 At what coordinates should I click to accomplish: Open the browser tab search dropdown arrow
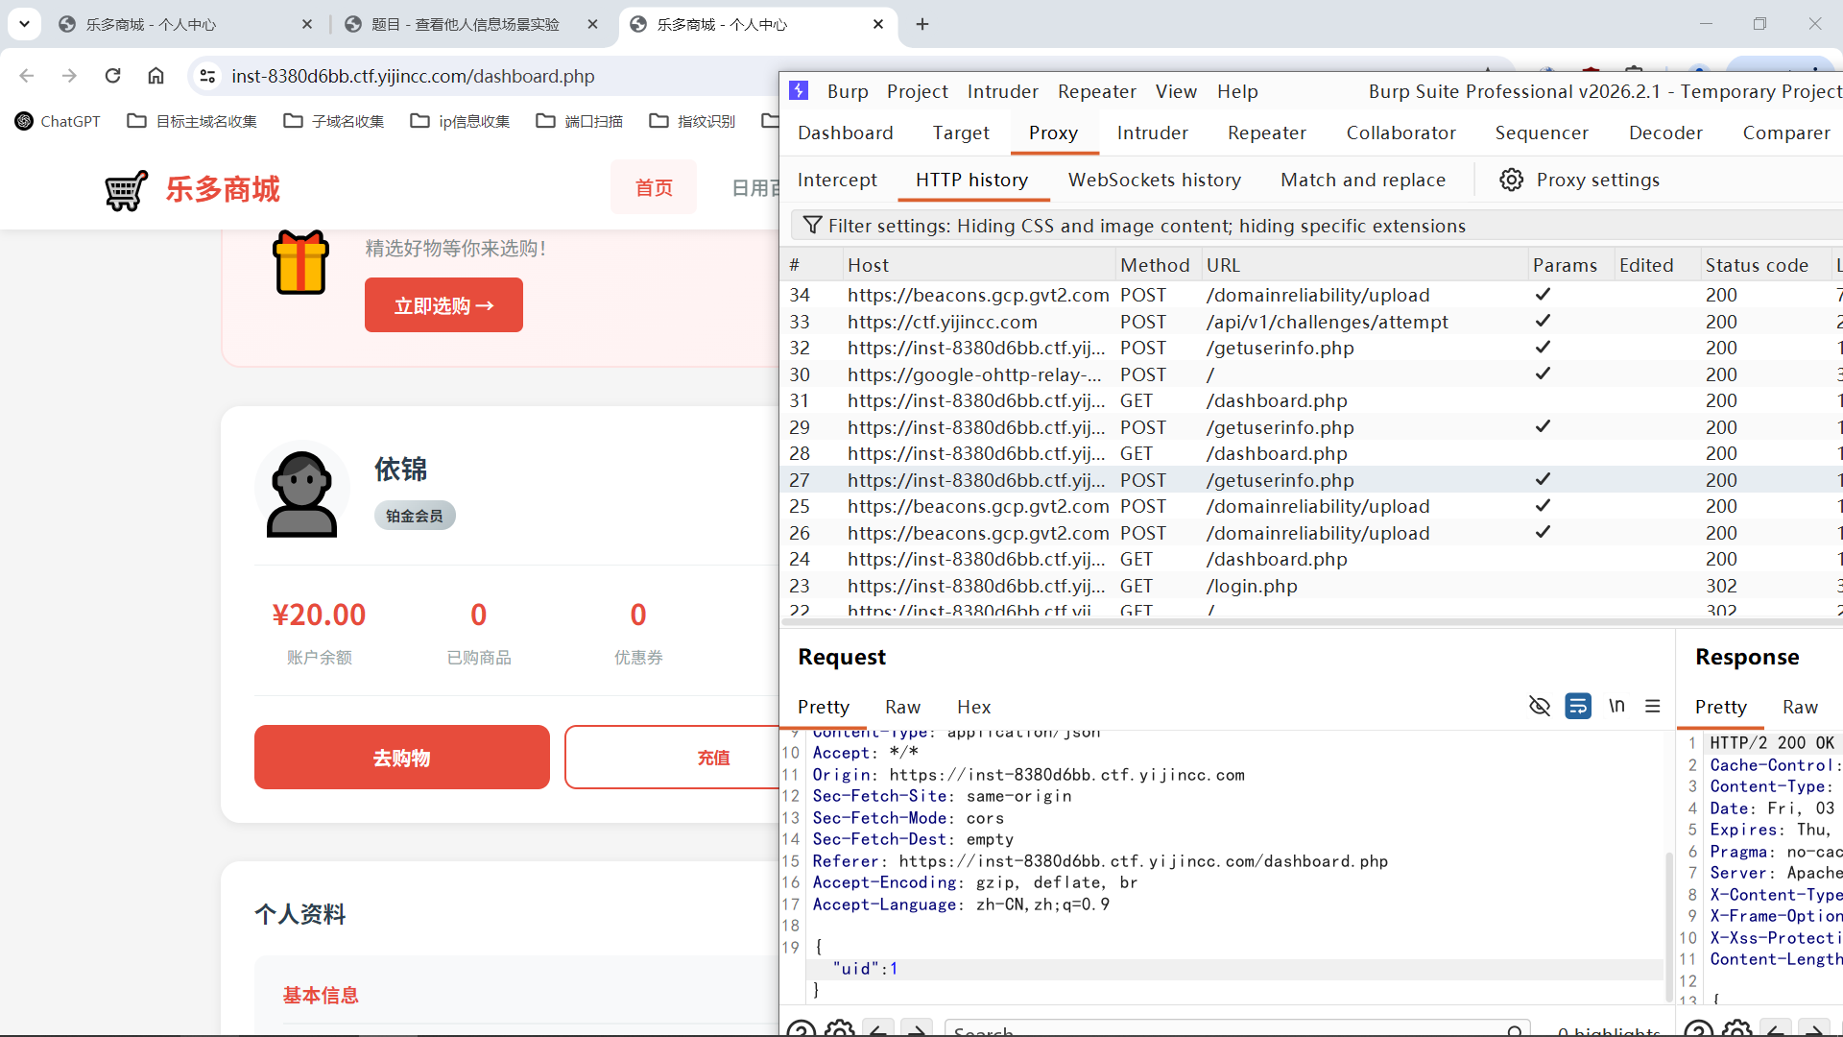tap(24, 24)
